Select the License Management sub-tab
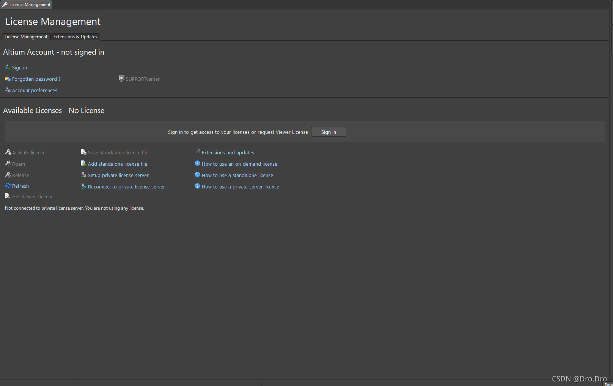 click(26, 37)
